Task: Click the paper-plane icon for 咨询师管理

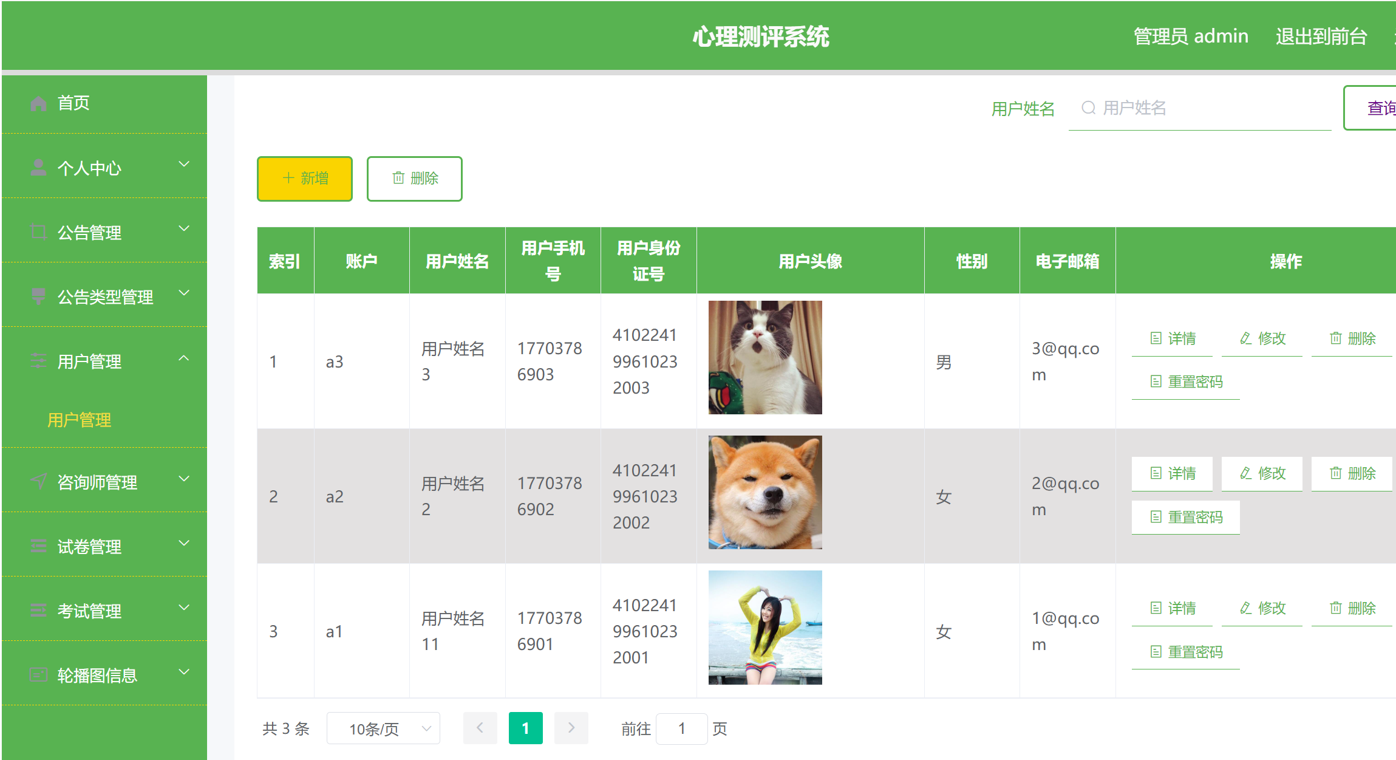Action: 38,481
